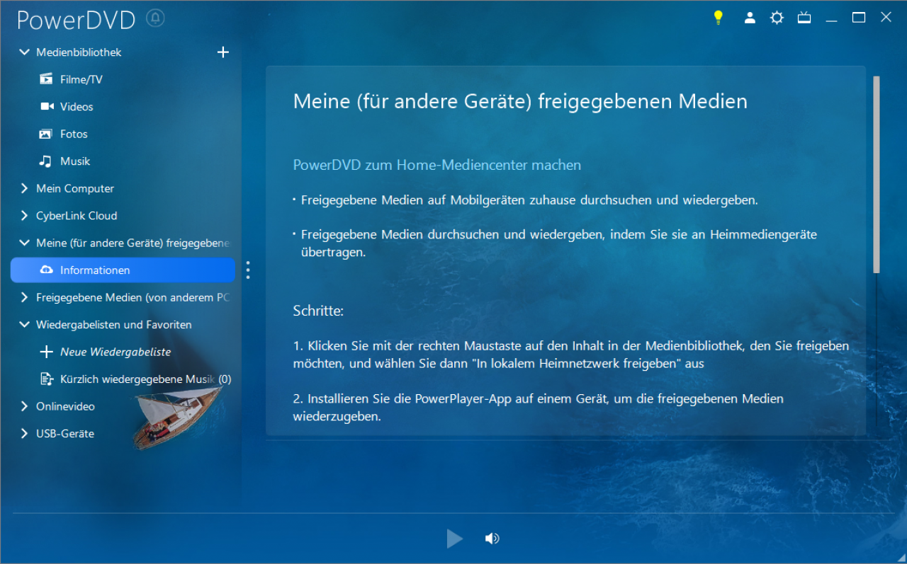The height and width of the screenshot is (564, 907).
Task: Maximize the PowerDVD window
Action: tap(859, 18)
